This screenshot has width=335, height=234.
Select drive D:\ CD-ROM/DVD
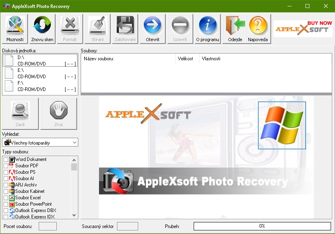(40, 60)
